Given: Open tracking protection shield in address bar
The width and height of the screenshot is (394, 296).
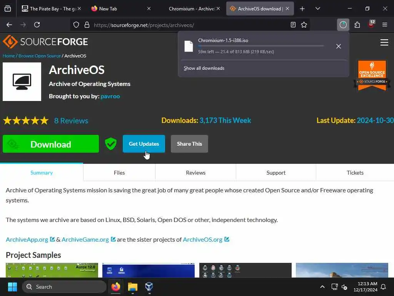Looking at the screenshot, I should click(x=76, y=25).
